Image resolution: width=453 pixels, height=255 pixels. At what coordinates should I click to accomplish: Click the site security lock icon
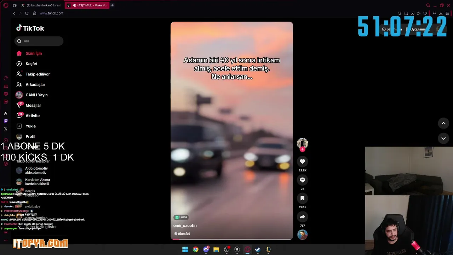pyautogui.click(x=34, y=13)
